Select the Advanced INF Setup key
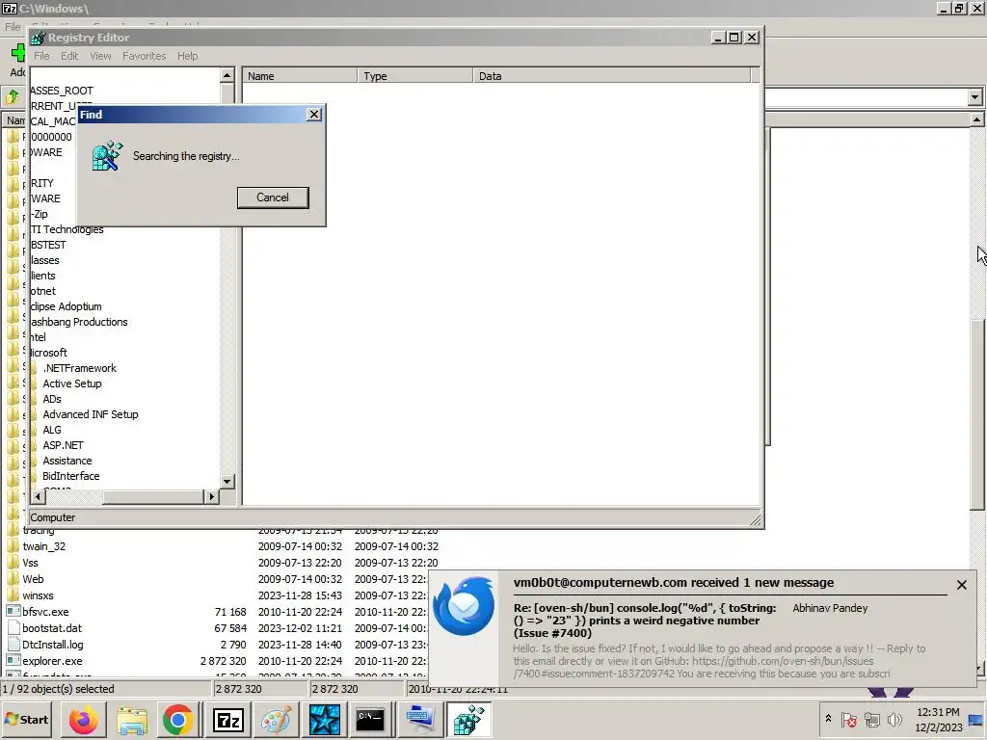The height and width of the screenshot is (740, 987). pyautogui.click(x=90, y=414)
